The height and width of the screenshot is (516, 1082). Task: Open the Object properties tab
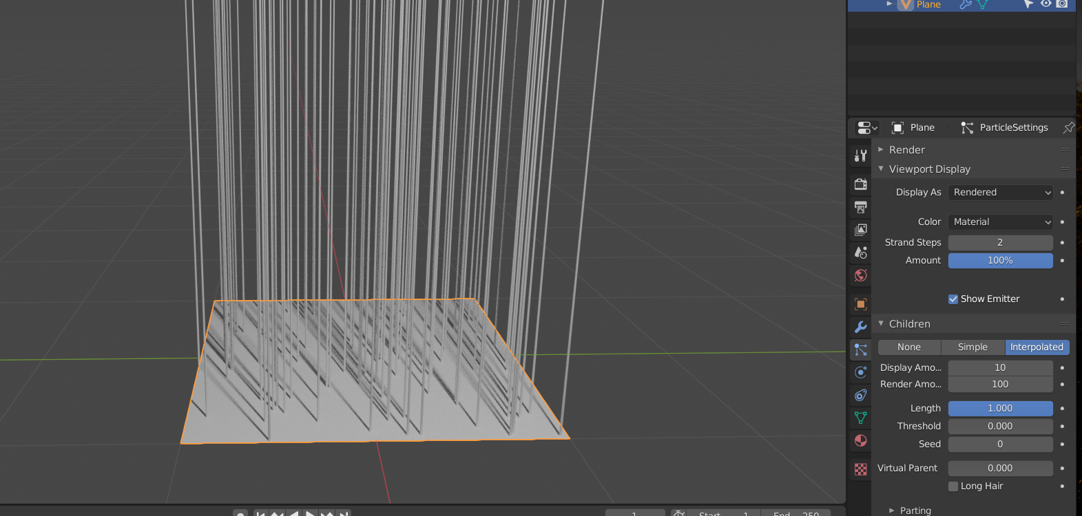(860, 304)
